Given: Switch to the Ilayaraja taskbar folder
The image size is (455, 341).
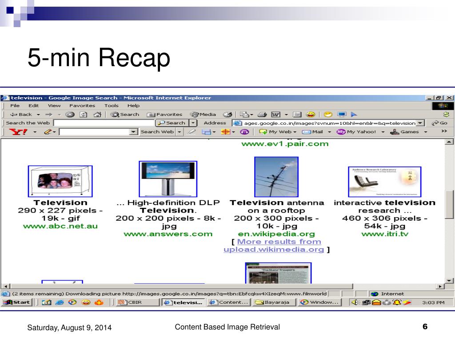Looking at the screenshot, I should (x=274, y=302).
